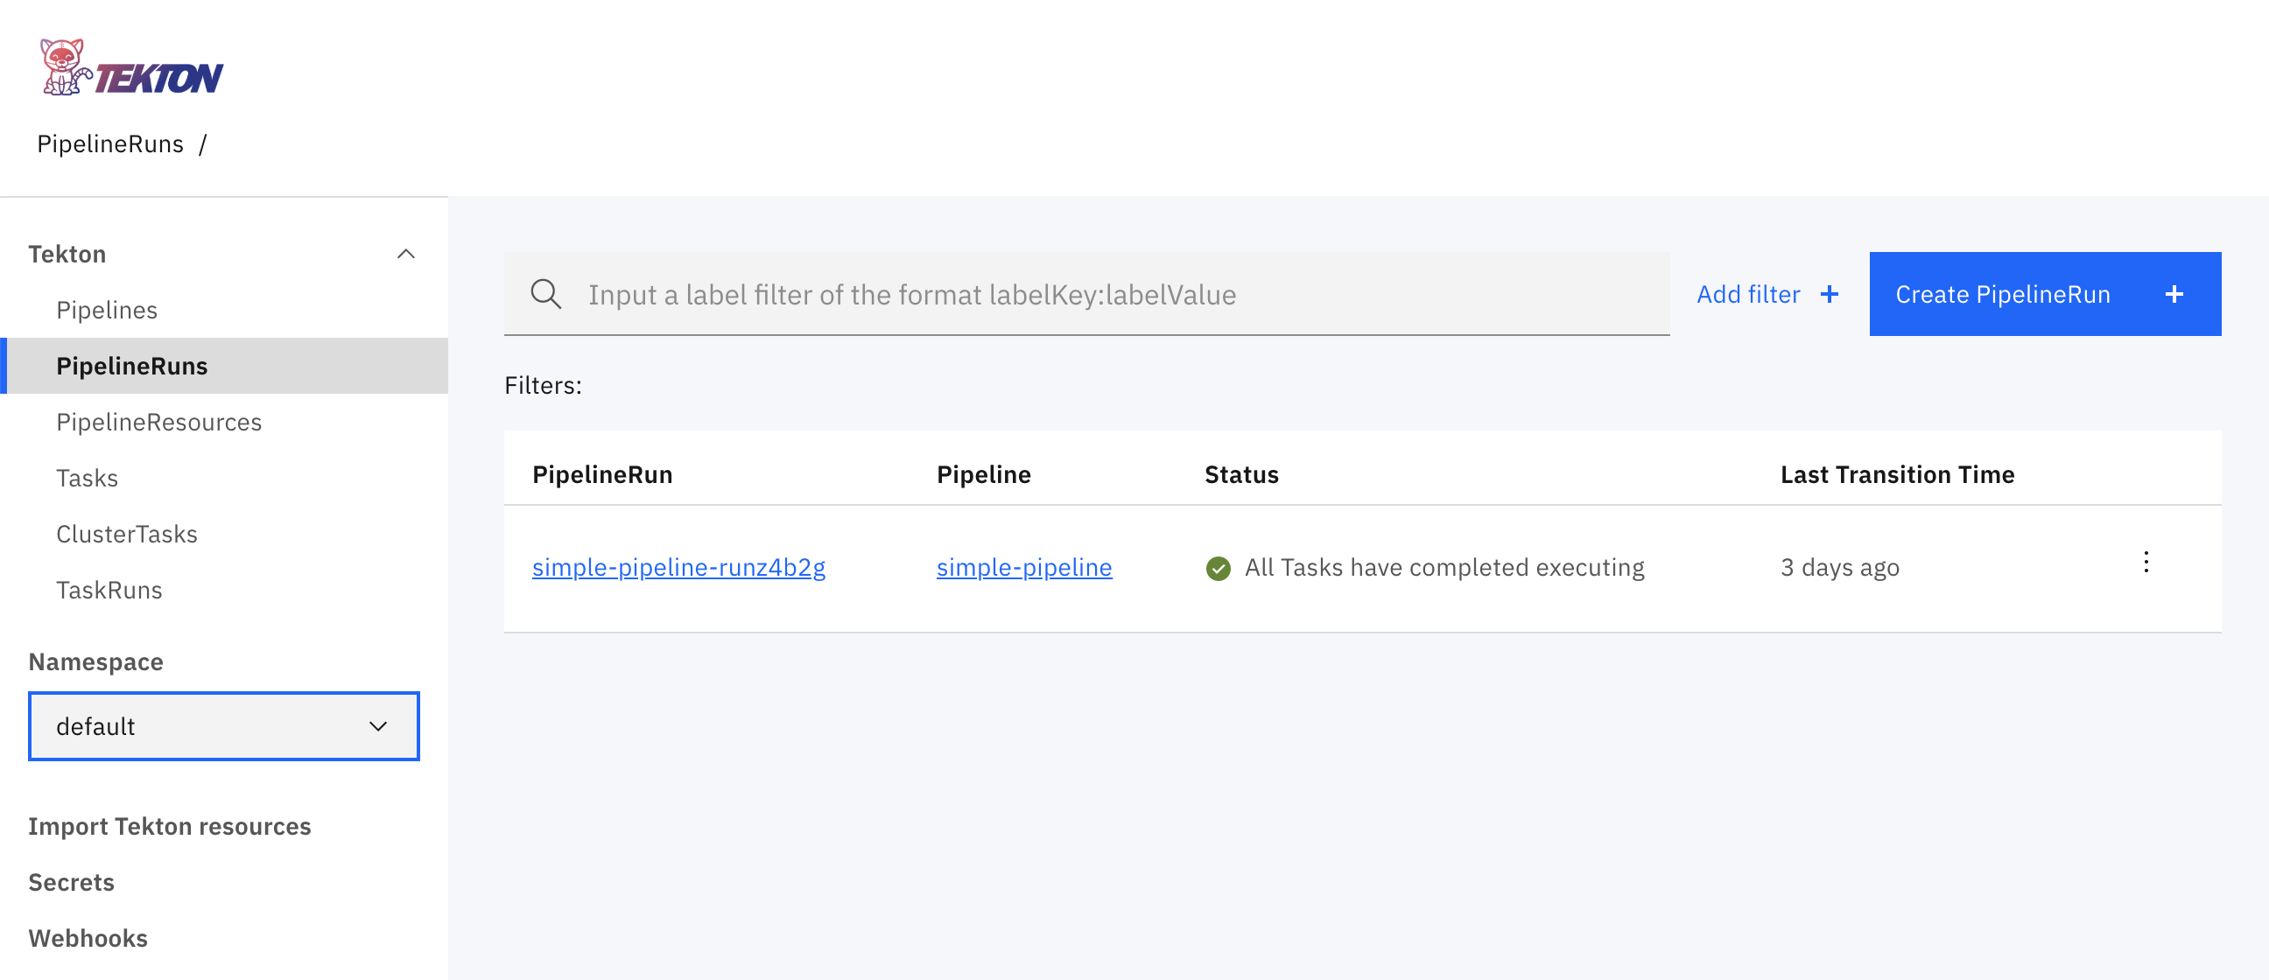
Task: Collapse the Tekton navigation section
Action: click(406, 254)
